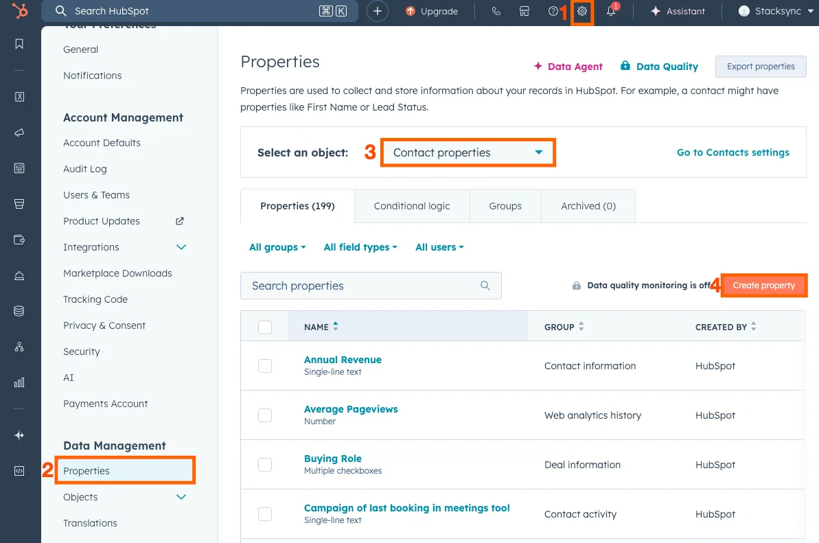The width and height of the screenshot is (819, 543).
Task: Open the Average Pageviews property
Action: [x=351, y=409]
